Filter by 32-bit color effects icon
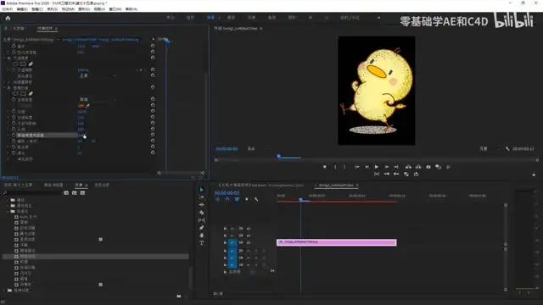The image size is (543, 305). coord(74,193)
